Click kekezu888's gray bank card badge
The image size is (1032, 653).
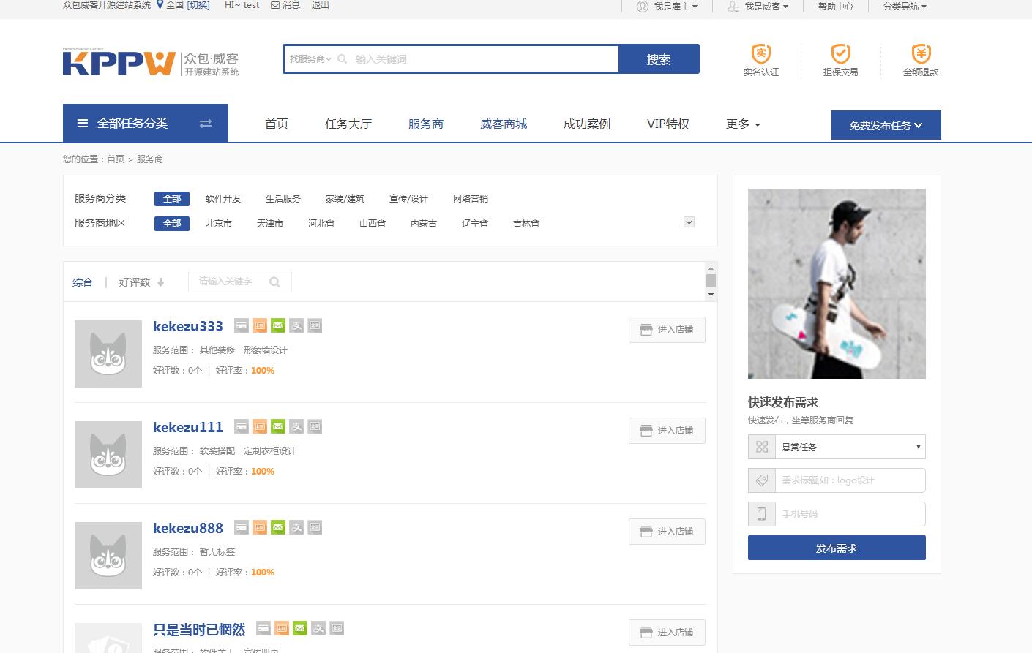[242, 527]
